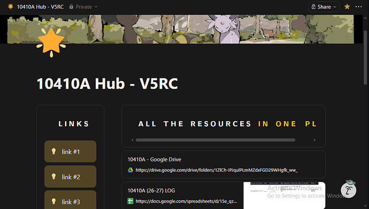Click the forest cover image banner
Image resolution: width=369 pixels, height=209 pixels.
[x=181, y=29]
